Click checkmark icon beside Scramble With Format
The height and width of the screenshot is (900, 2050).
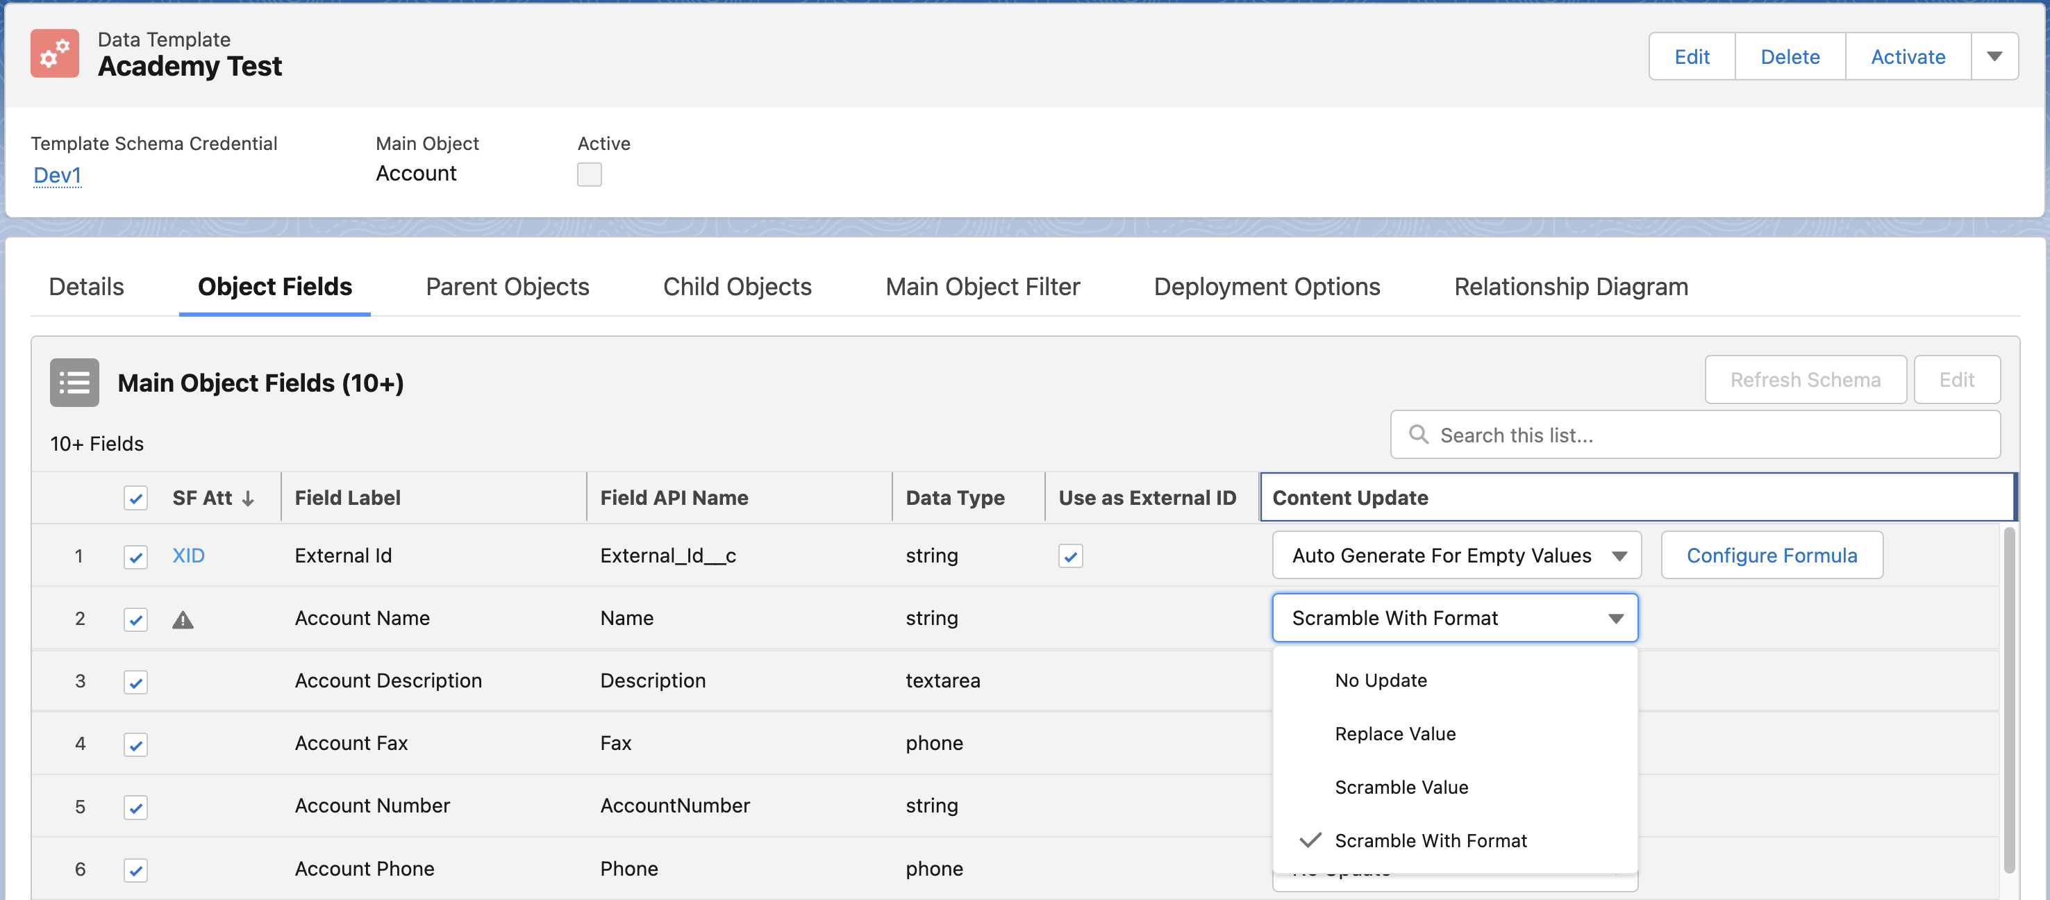pos(1310,840)
